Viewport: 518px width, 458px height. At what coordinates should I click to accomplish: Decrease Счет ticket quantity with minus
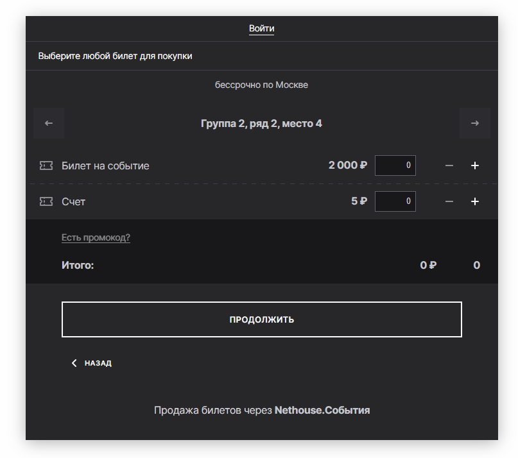pos(449,201)
